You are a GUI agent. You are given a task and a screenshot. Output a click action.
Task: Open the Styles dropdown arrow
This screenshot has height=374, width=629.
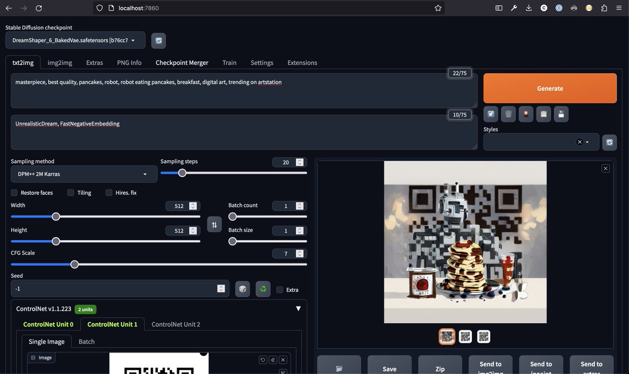(x=588, y=142)
